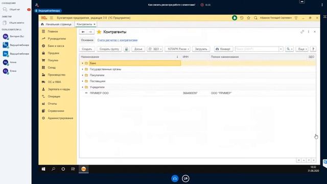The width and height of the screenshot is (327, 184).
Task: Click the Загрузить button
Action: click(201, 49)
